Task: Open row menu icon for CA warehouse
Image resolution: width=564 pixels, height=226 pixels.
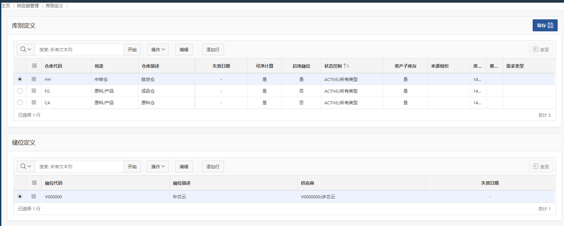Action: click(34, 102)
